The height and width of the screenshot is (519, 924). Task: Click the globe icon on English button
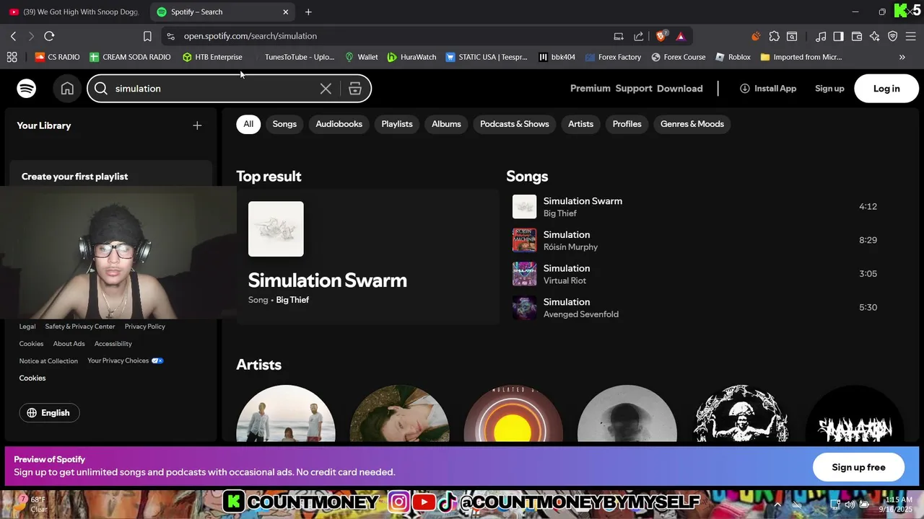point(32,413)
